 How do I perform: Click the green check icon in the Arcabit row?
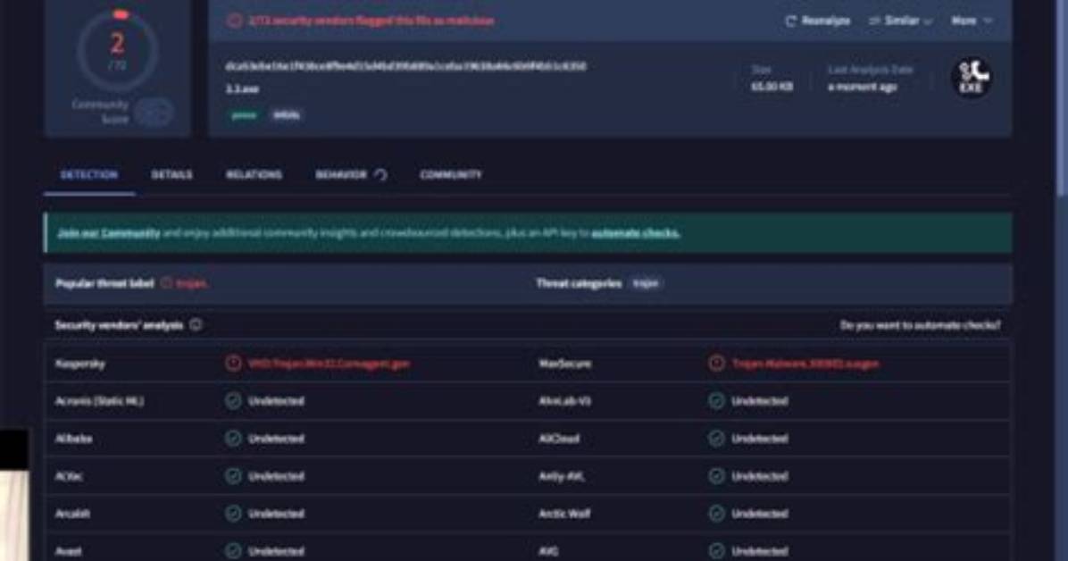[x=234, y=514]
